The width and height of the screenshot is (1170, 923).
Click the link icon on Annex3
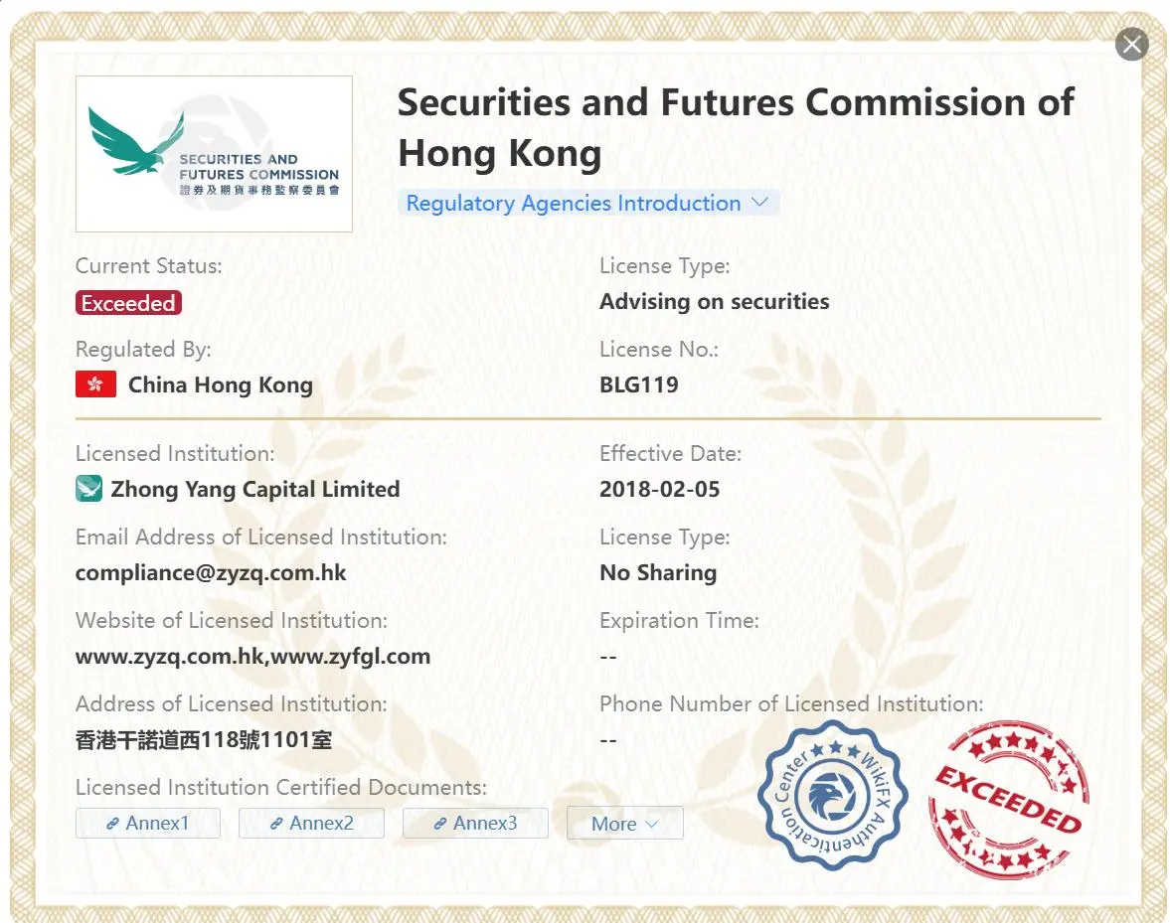point(440,824)
